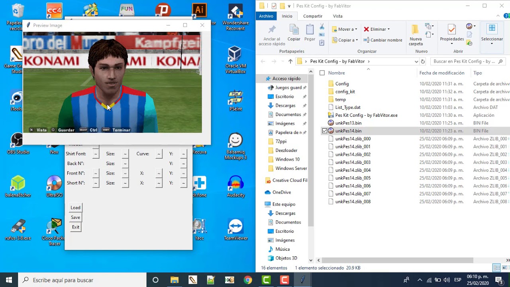Viewport: 510px width, 287px height.
Task: Uncheck the unkPes14.bin file checkbox
Action: [324, 131]
